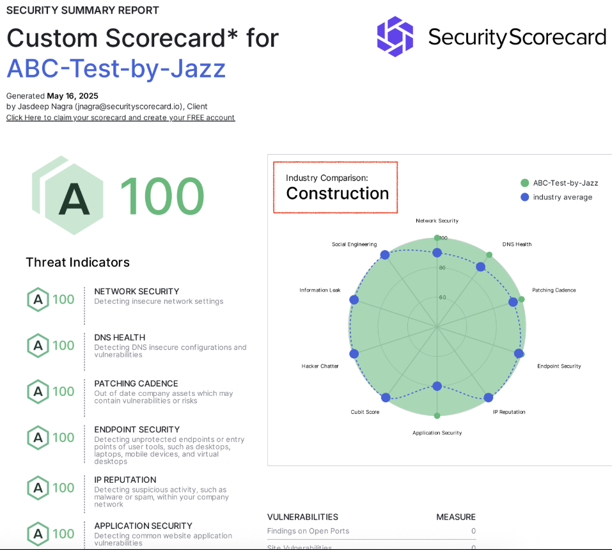612x550 pixels.
Task: Click the A badge beside IP Reputation
Action: point(38,487)
